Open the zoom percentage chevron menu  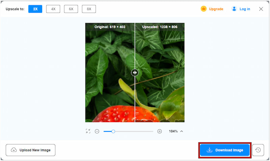182,131
